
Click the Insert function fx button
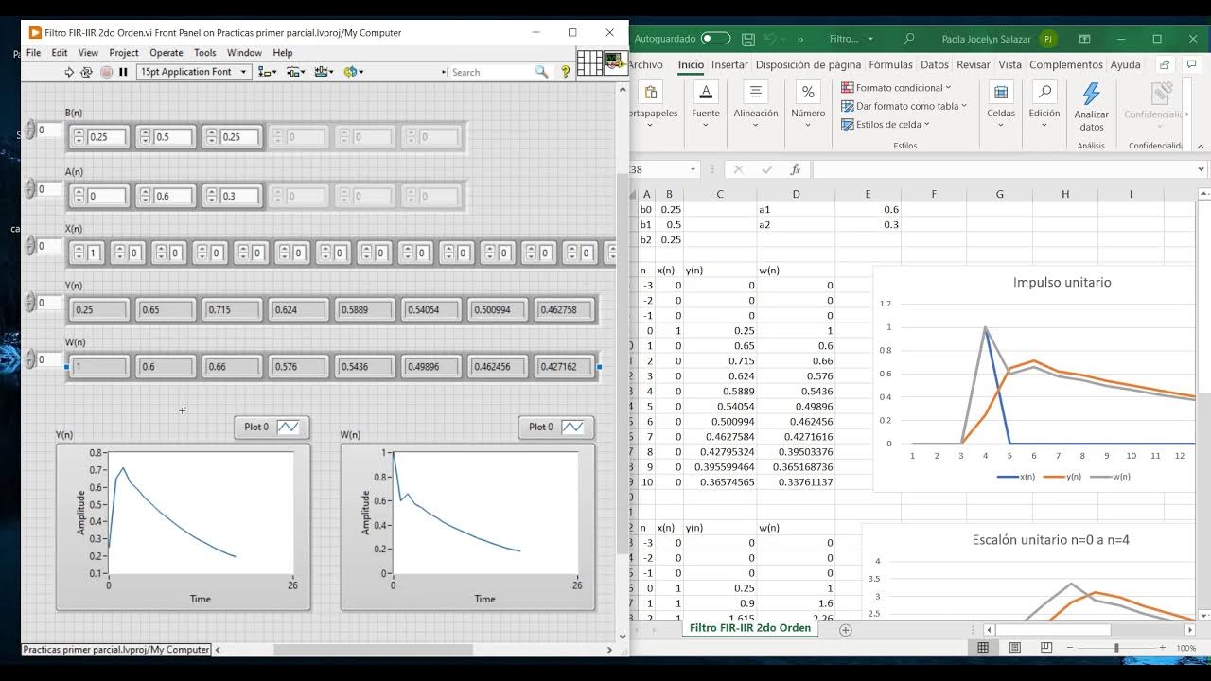coord(796,169)
